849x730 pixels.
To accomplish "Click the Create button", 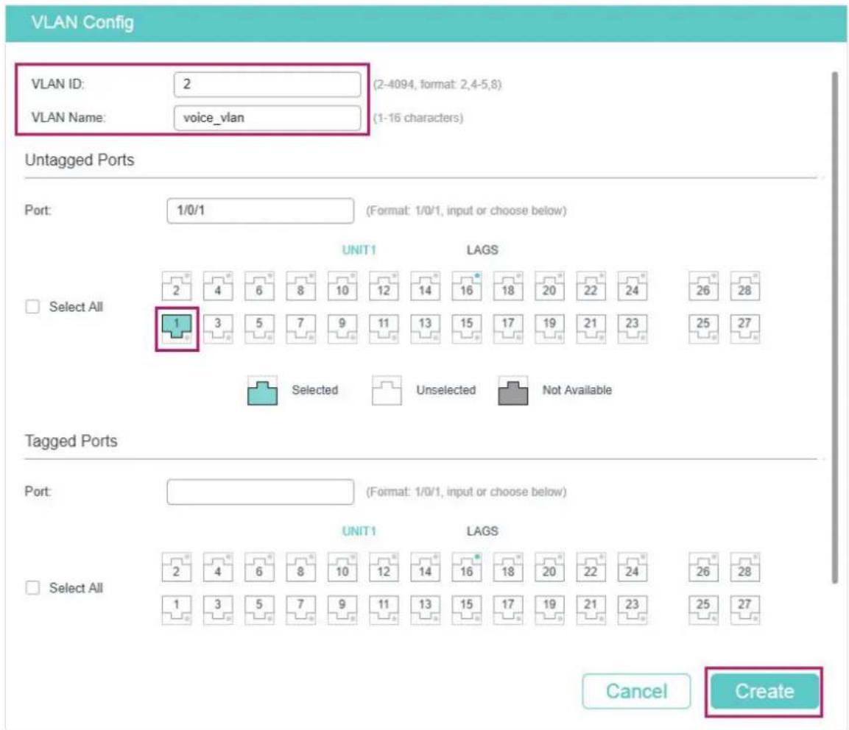I will 764,691.
